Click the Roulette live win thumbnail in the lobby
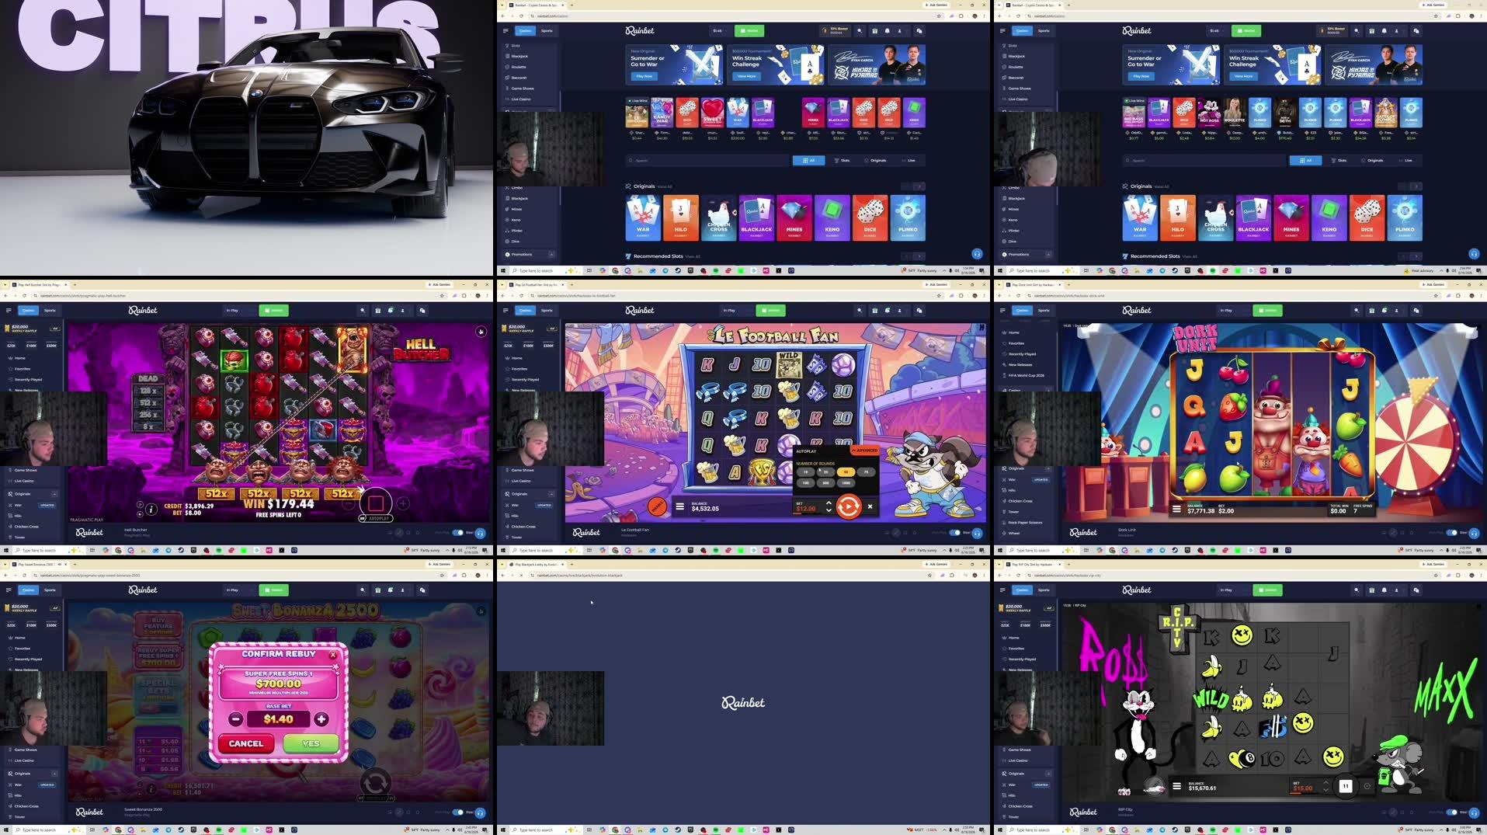Image resolution: width=1487 pixels, height=835 pixels. coord(1235,113)
